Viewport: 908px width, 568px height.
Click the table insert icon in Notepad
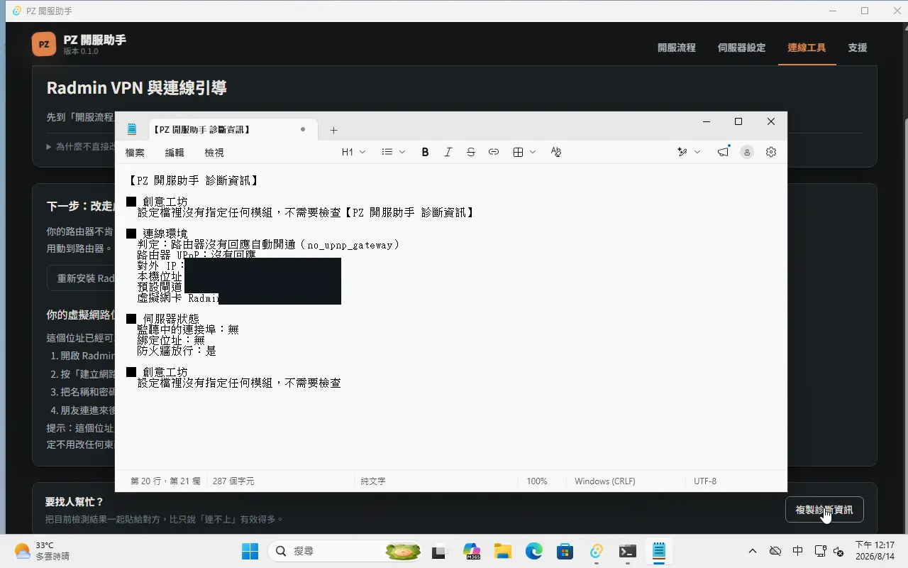click(x=518, y=152)
